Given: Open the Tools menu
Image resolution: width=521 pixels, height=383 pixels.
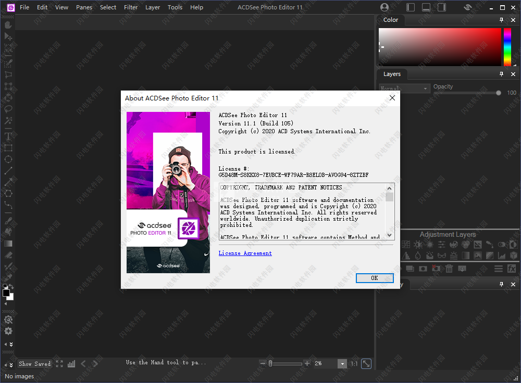Looking at the screenshot, I should [175, 7].
